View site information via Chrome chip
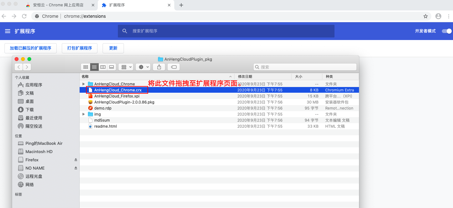Image resolution: width=453 pixels, height=208 pixels. point(47,16)
